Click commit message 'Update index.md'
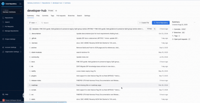The width and height of the screenshot is (200, 103). tap(82, 57)
